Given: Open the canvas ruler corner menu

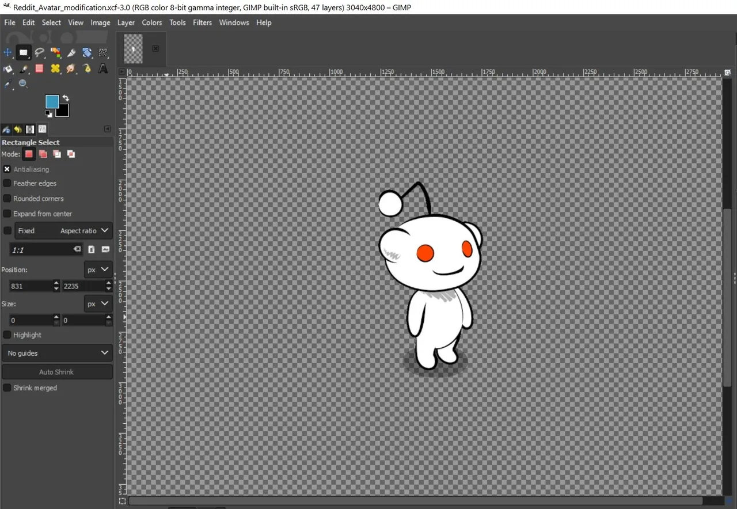Looking at the screenshot, I should [121, 72].
